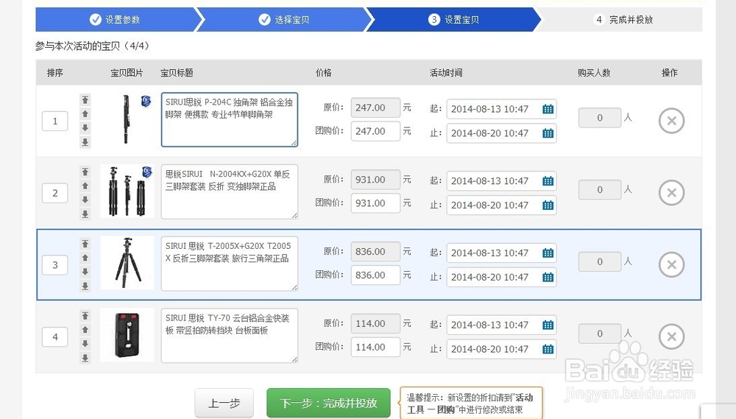
Task: Edit group price 114.00 field
Action: click(x=375, y=347)
